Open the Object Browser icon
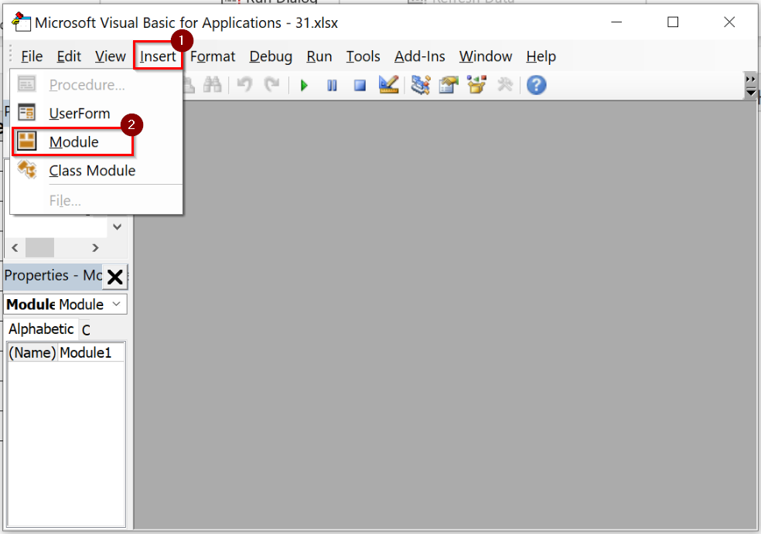Screen dimensions: 761x534 pos(476,85)
